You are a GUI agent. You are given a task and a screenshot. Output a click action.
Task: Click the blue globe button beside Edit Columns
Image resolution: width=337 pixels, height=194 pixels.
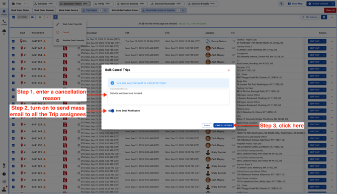coord(324,17)
